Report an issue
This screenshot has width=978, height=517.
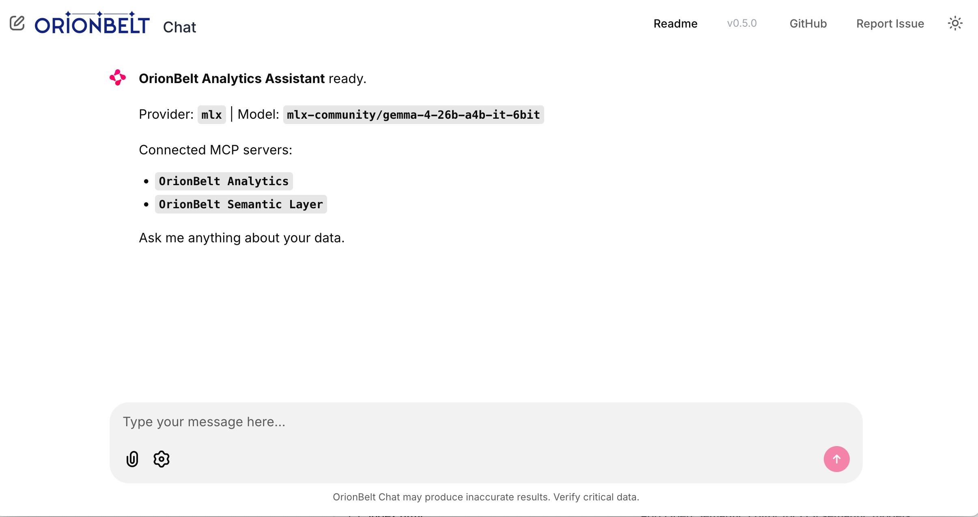click(890, 23)
